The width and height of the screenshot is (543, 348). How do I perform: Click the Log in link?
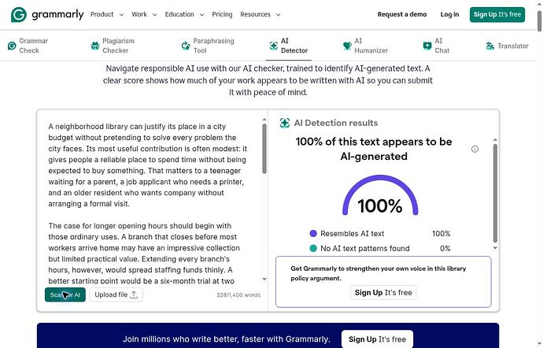pyautogui.click(x=449, y=14)
